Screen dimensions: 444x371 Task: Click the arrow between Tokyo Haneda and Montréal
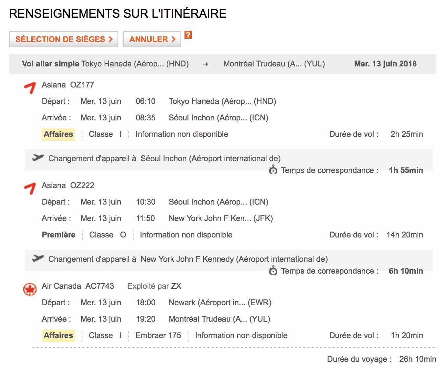[205, 64]
